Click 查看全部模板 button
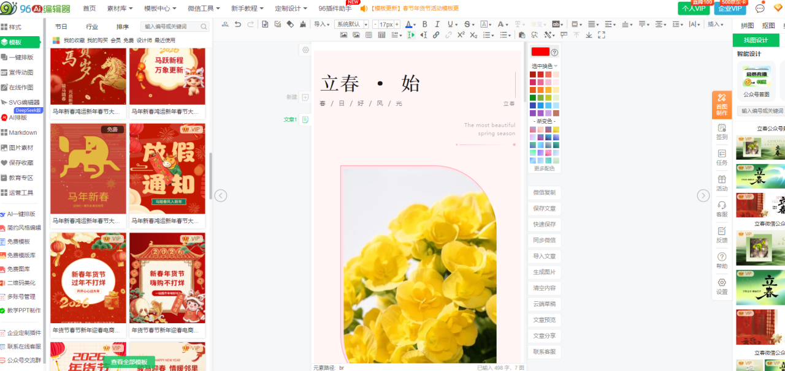Viewport: 785px width, 371px height. point(129,362)
